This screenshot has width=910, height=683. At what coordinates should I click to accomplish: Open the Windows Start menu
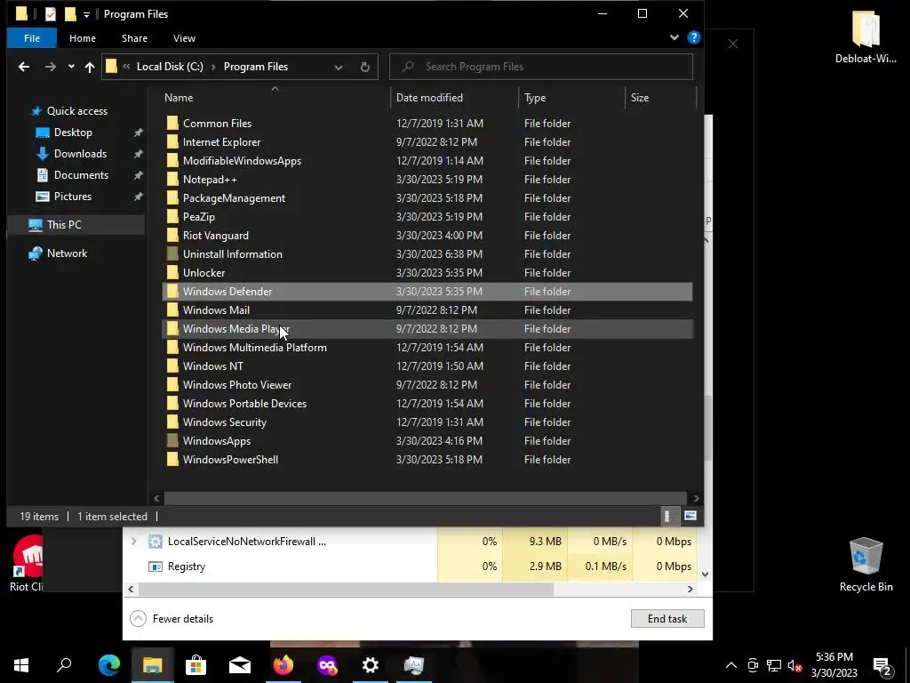(x=21, y=665)
